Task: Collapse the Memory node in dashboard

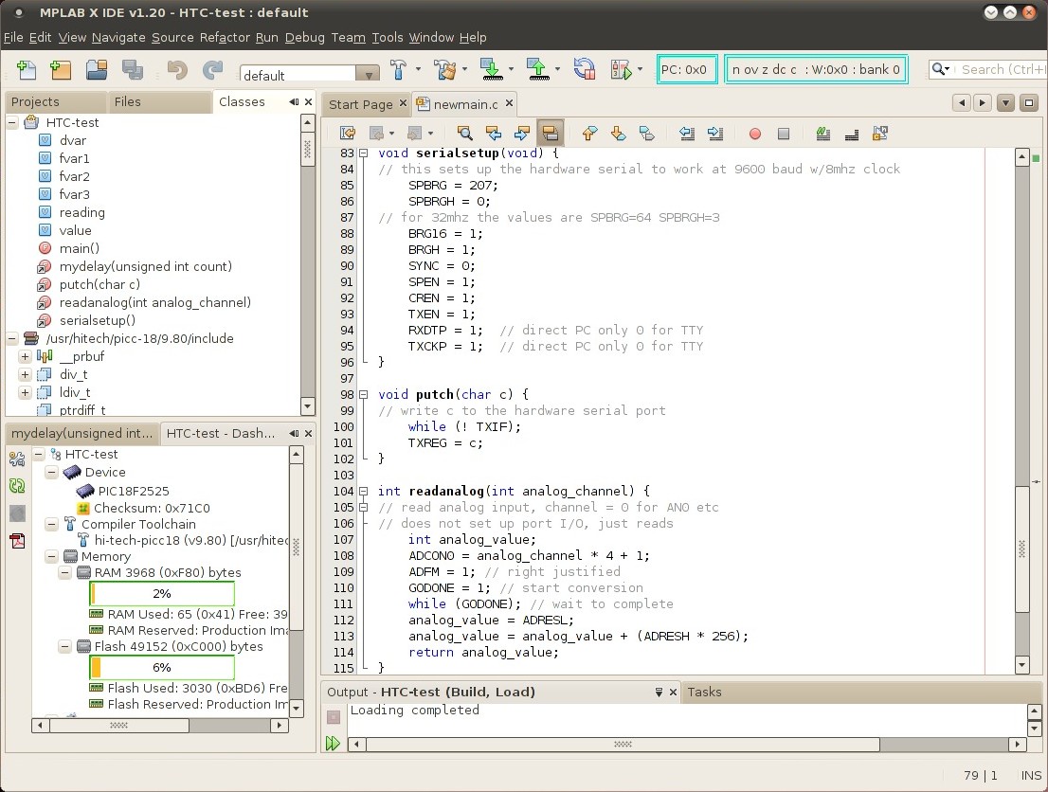Action: 51,556
